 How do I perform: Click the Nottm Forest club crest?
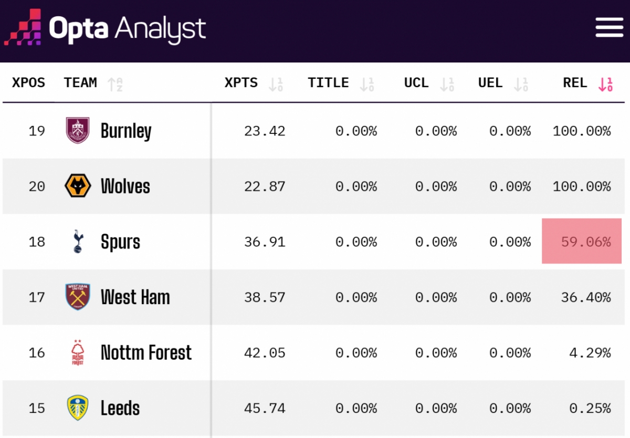click(78, 352)
